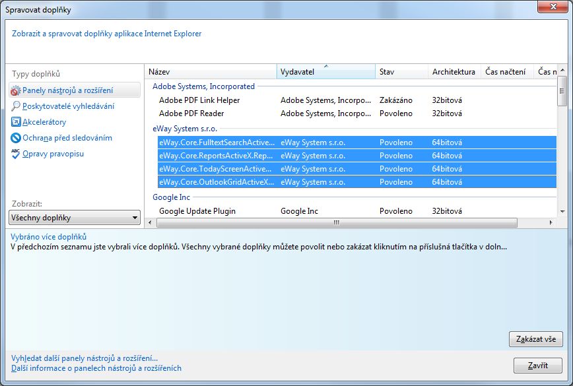Screen dimensions: 573x386
Task: Click the Zakázáno status of Adobe PDF Link Helper
Action: pyautogui.click(x=396, y=100)
